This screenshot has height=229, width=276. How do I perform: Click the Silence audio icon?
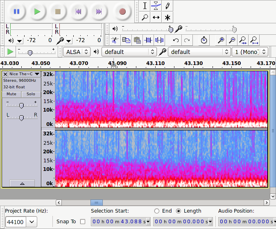159,40
